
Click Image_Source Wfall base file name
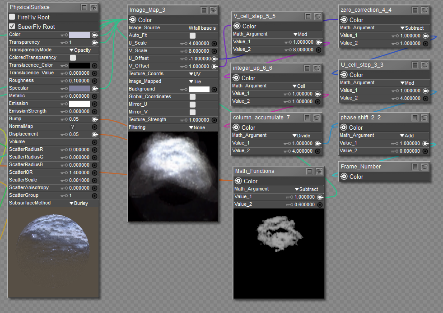(x=202, y=28)
